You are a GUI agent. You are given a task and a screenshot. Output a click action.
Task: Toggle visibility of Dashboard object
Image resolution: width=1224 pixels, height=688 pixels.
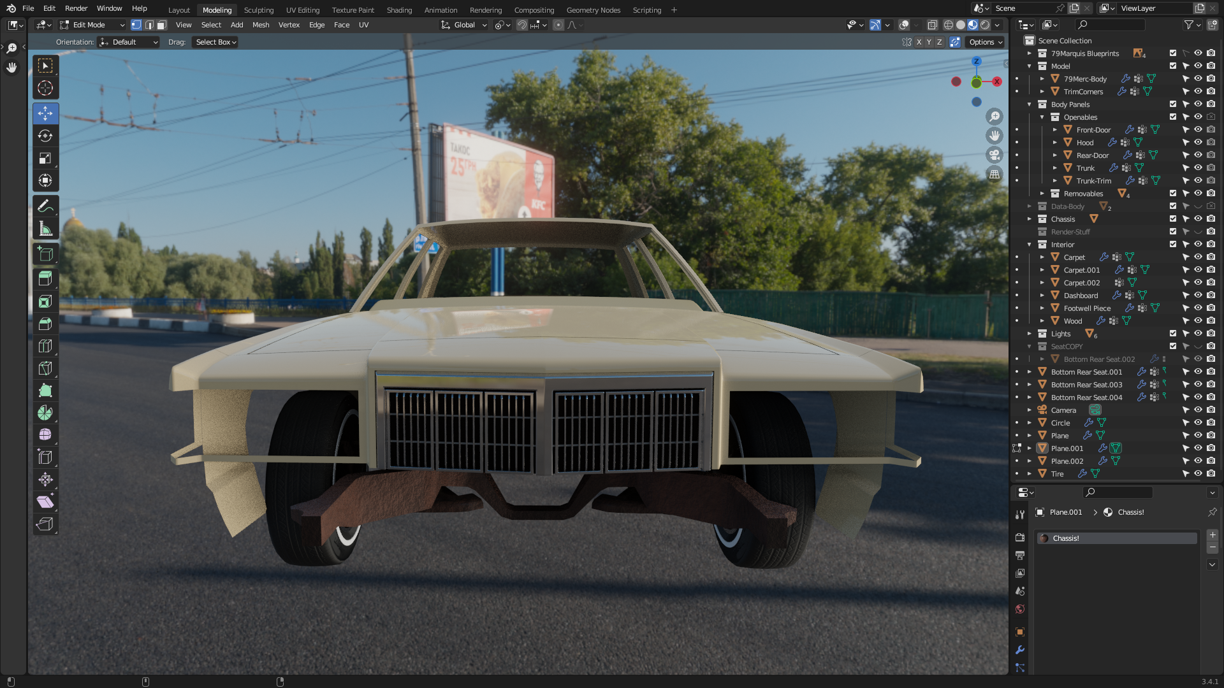coord(1198,296)
